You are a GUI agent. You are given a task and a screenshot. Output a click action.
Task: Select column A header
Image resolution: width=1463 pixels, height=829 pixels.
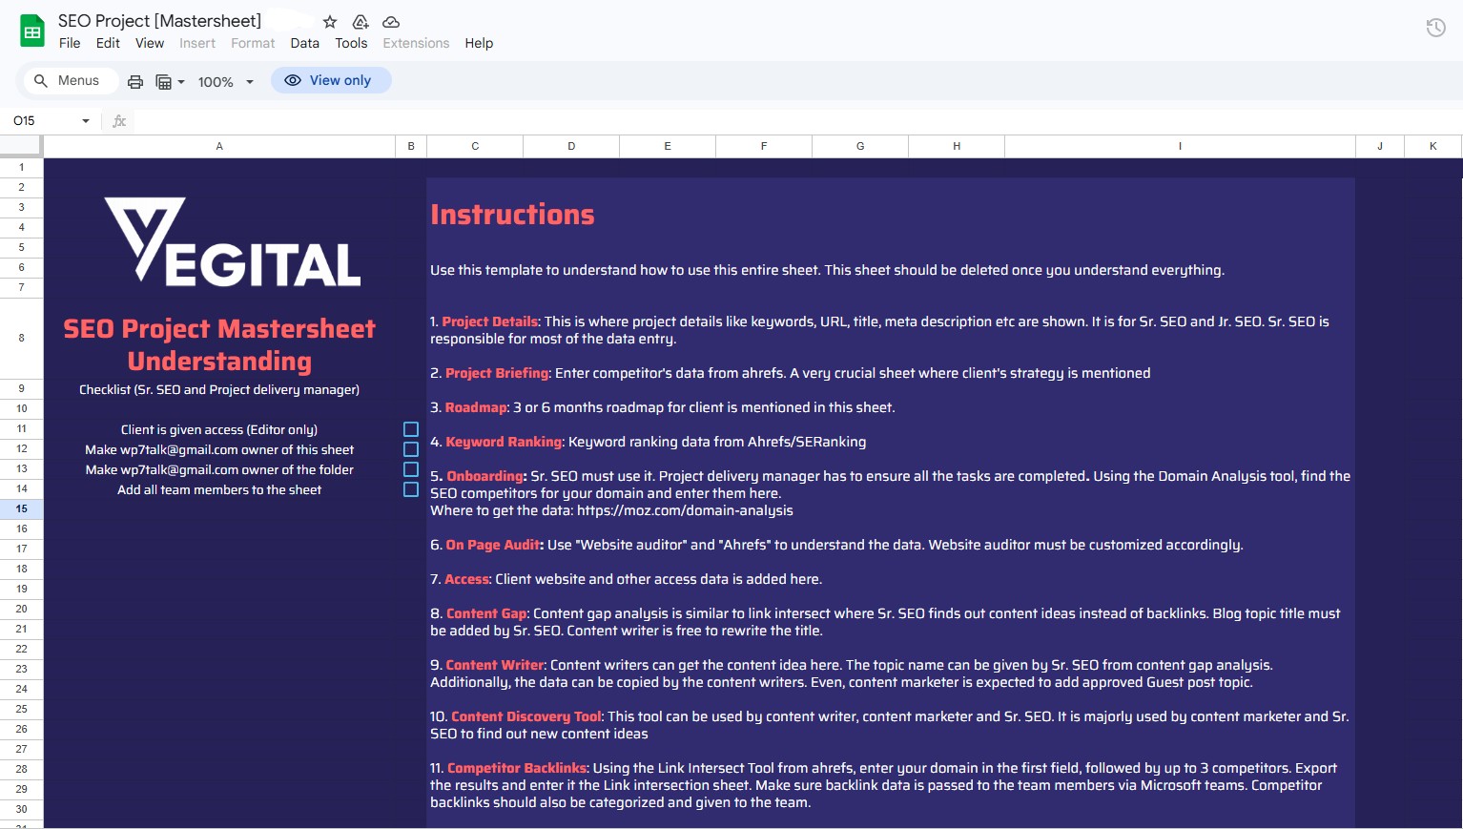pyautogui.click(x=218, y=146)
